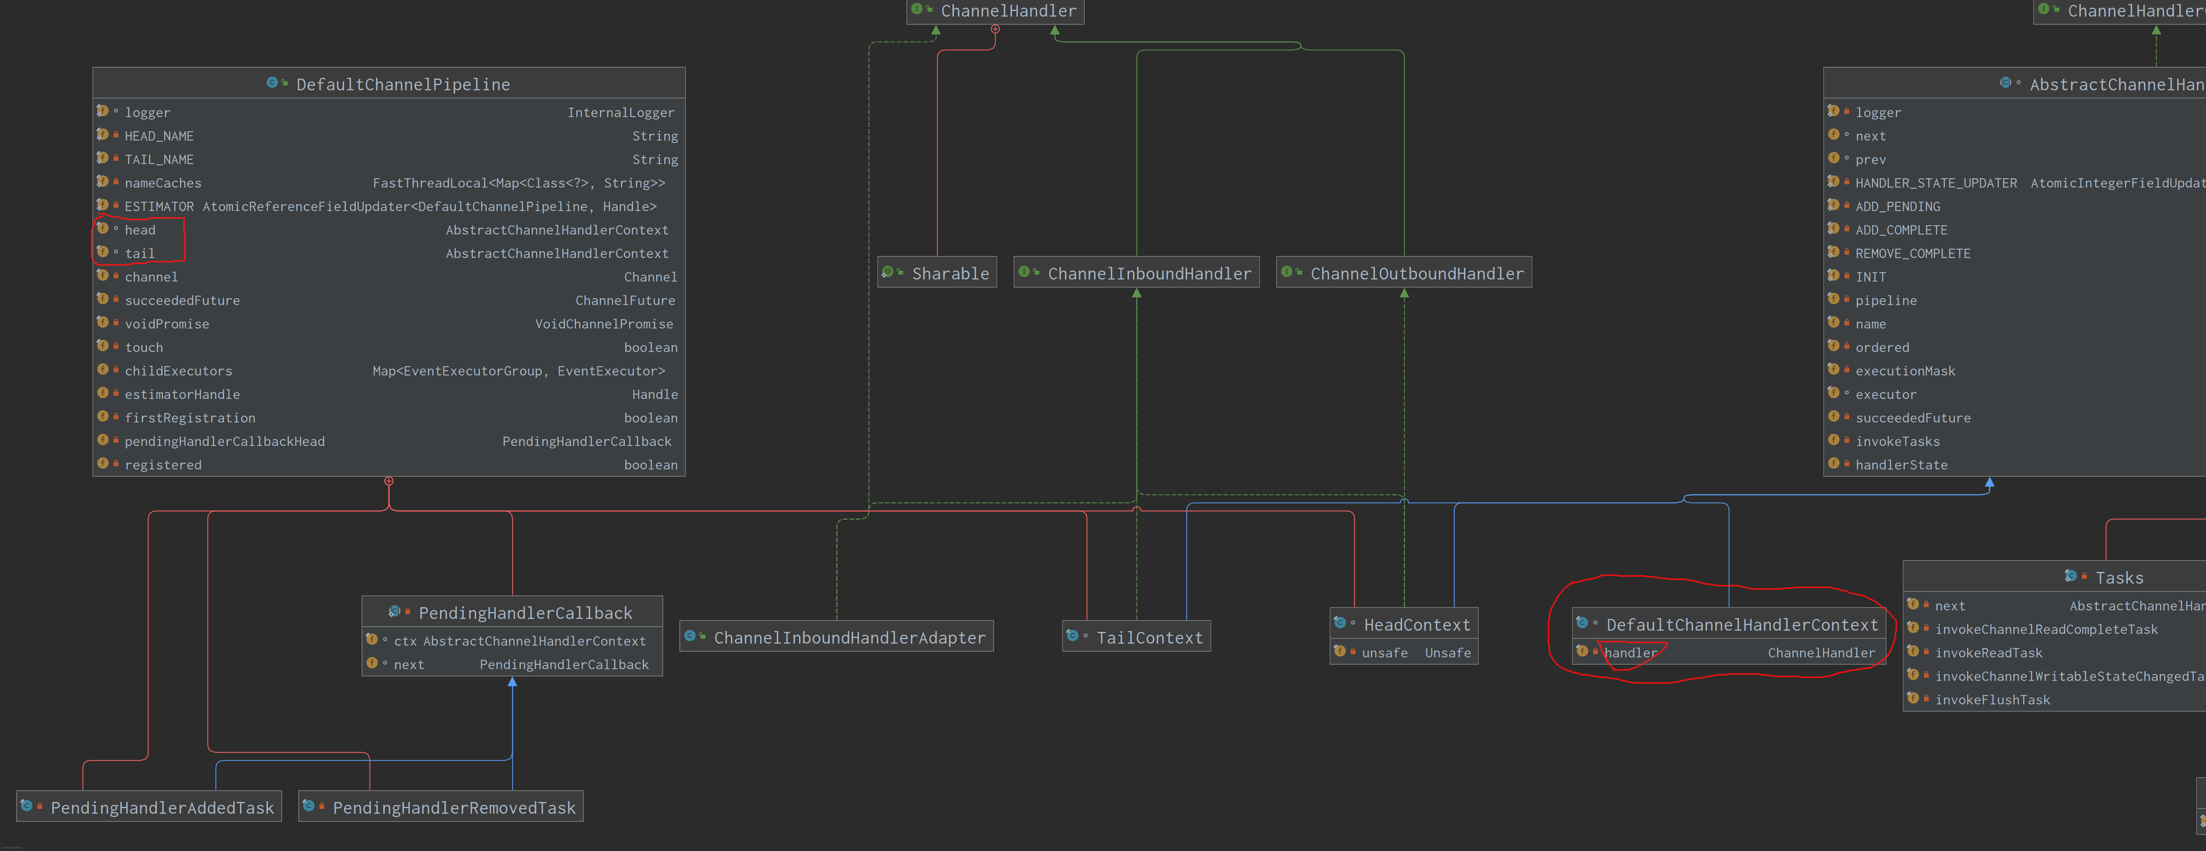Click the interface icon beside ChannelInboundHandler
2206x851 pixels.
1024,272
